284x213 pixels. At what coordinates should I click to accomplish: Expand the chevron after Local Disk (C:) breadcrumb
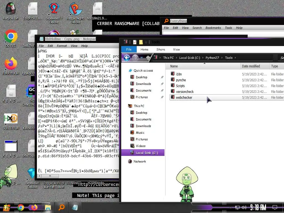pyautogui.click(x=203, y=58)
